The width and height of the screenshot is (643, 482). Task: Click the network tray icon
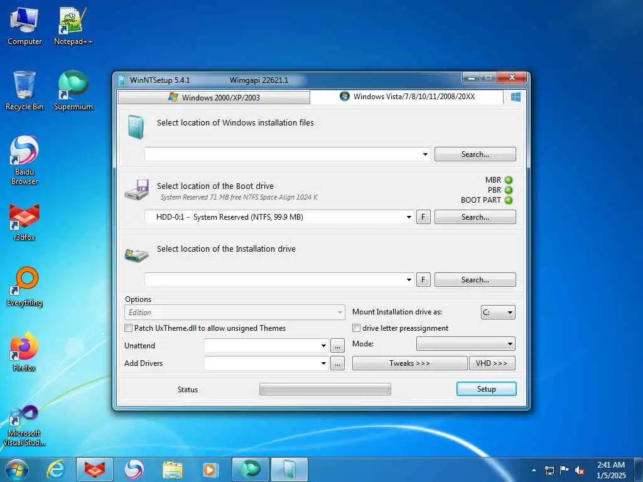549,470
